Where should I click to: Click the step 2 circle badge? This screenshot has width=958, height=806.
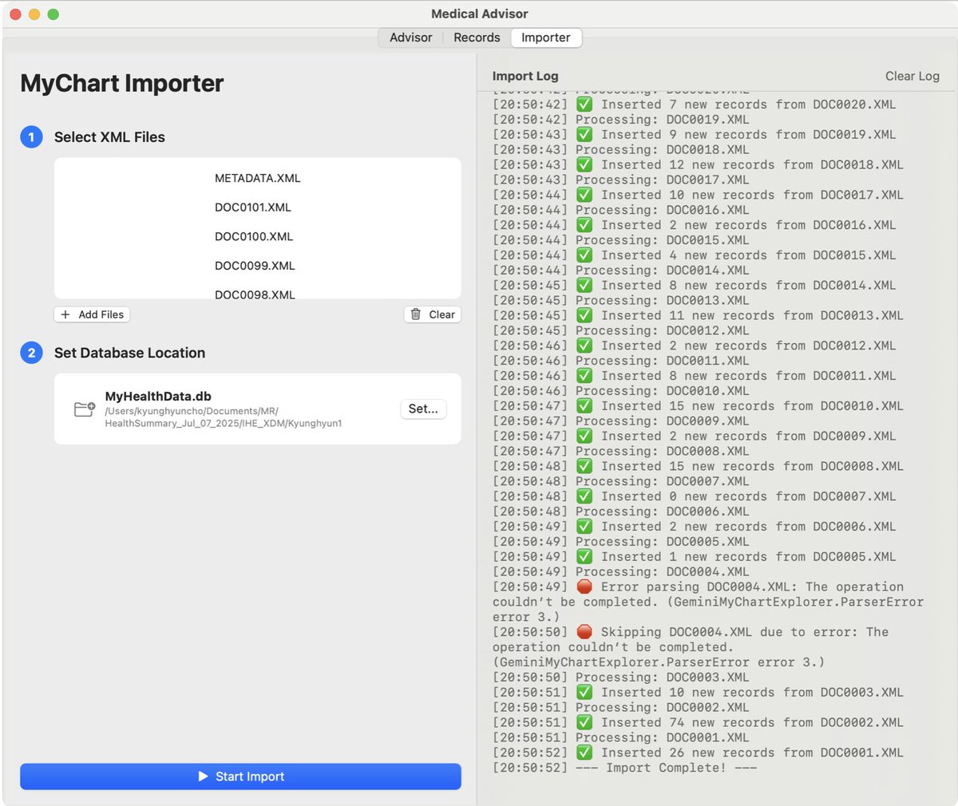(x=31, y=353)
